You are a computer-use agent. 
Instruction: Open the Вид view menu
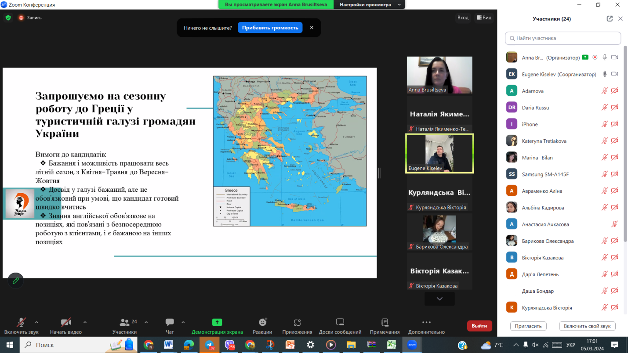pyautogui.click(x=484, y=18)
